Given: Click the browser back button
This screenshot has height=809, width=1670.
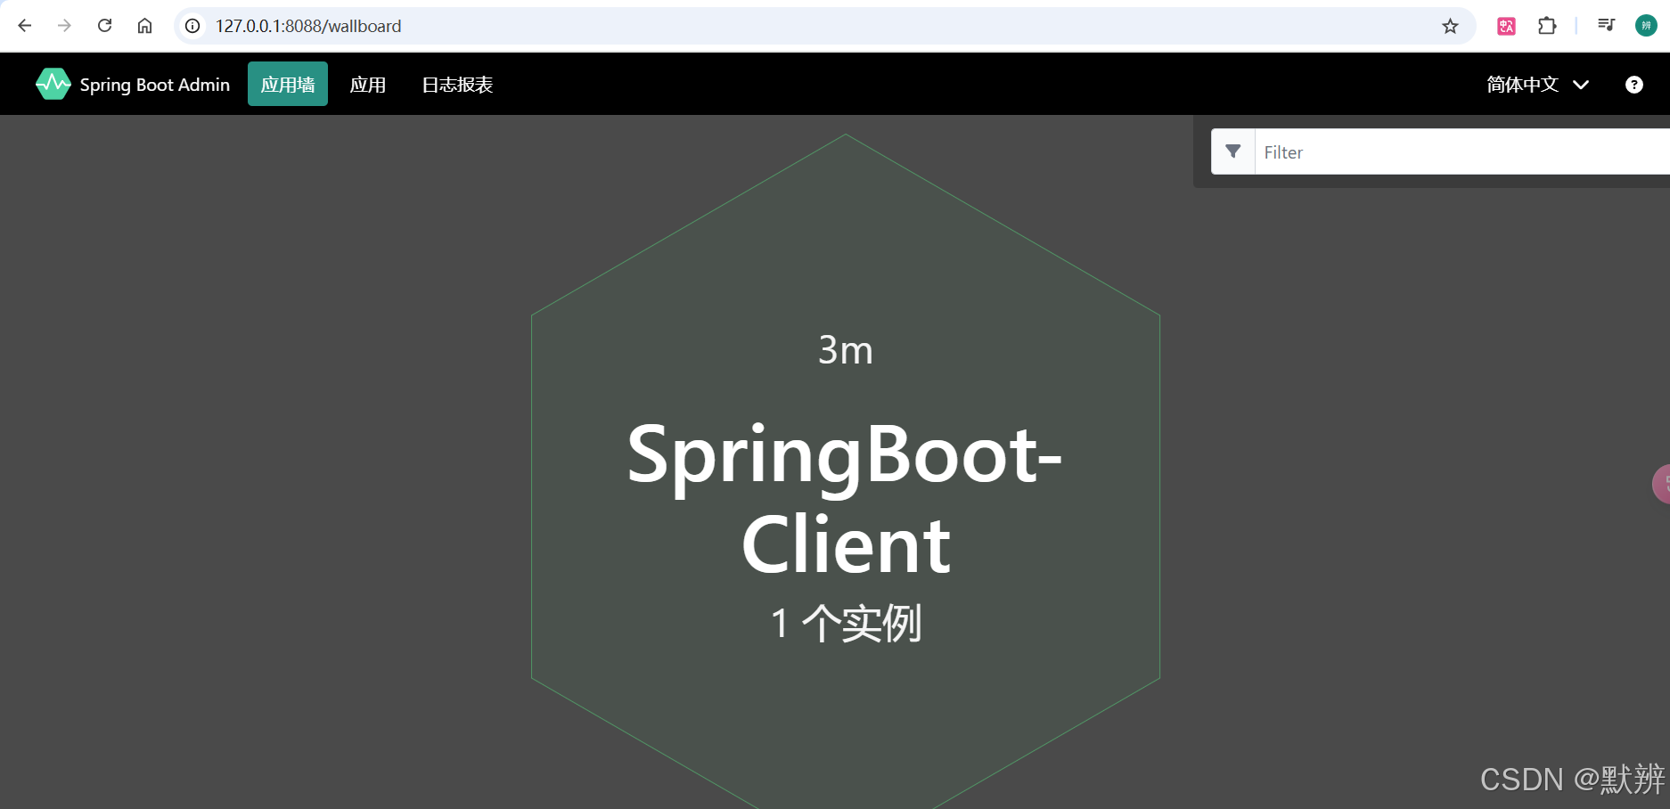Looking at the screenshot, I should (x=24, y=26).
